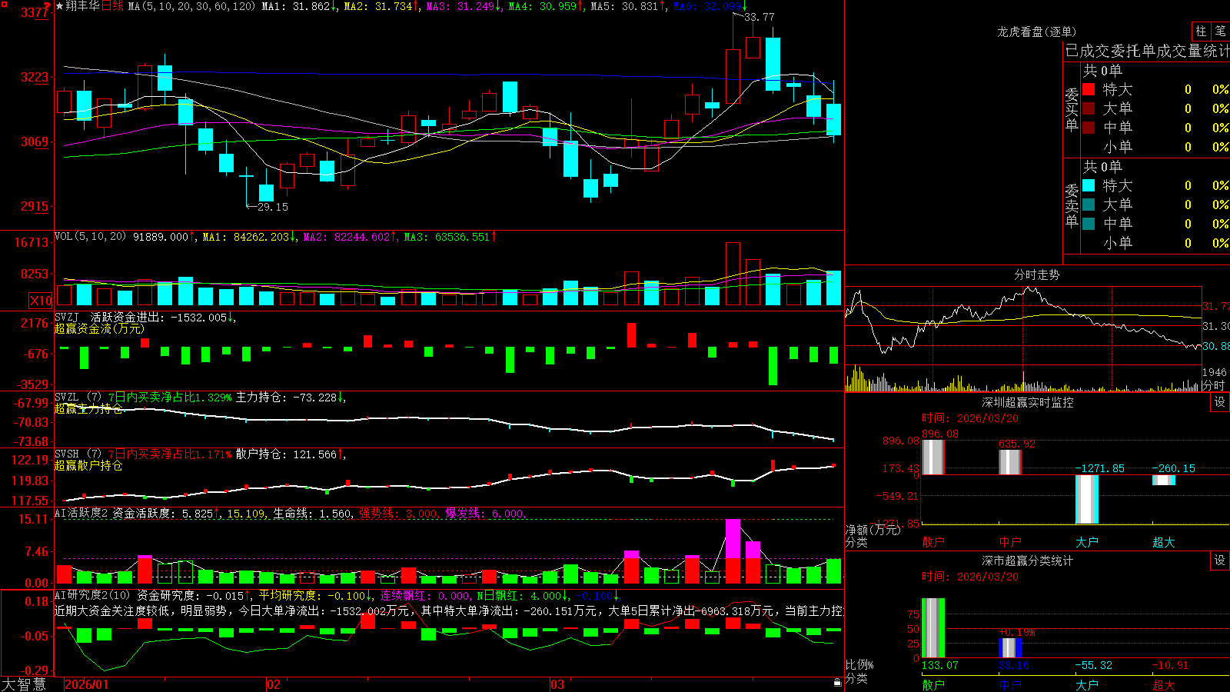Click the AI研究度2(10) indicator name

pos(92,595)
